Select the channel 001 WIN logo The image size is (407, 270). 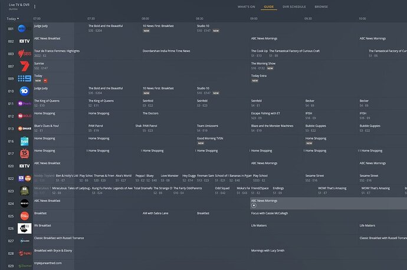(x=24, y=28)
